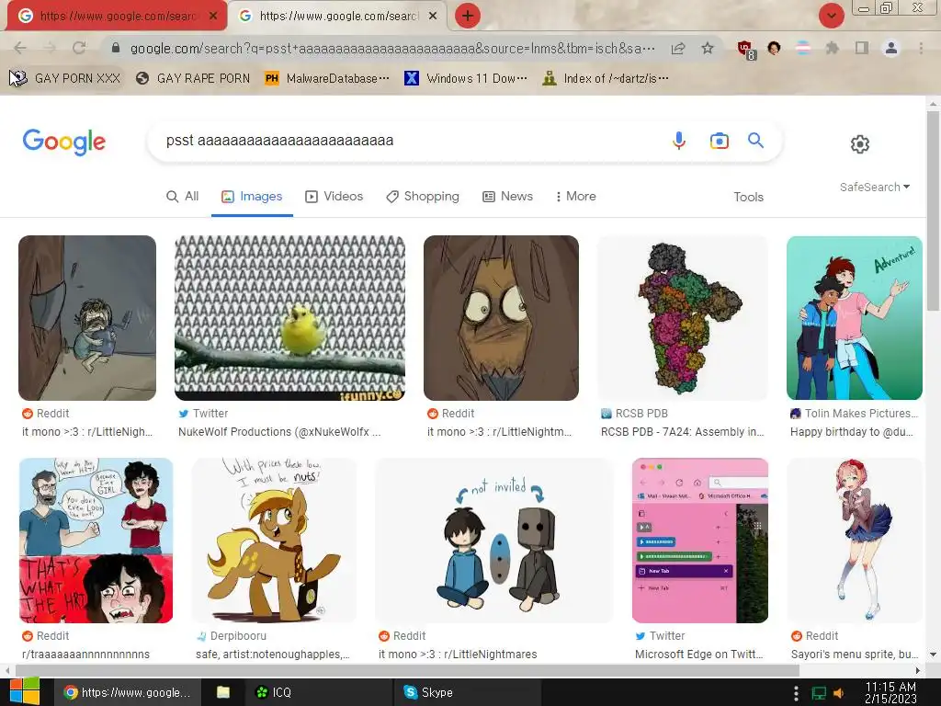The width and height of the screenshot is (941, 706).
Task: Open the extensions puzzle piece menu
Action: point(832,48)
